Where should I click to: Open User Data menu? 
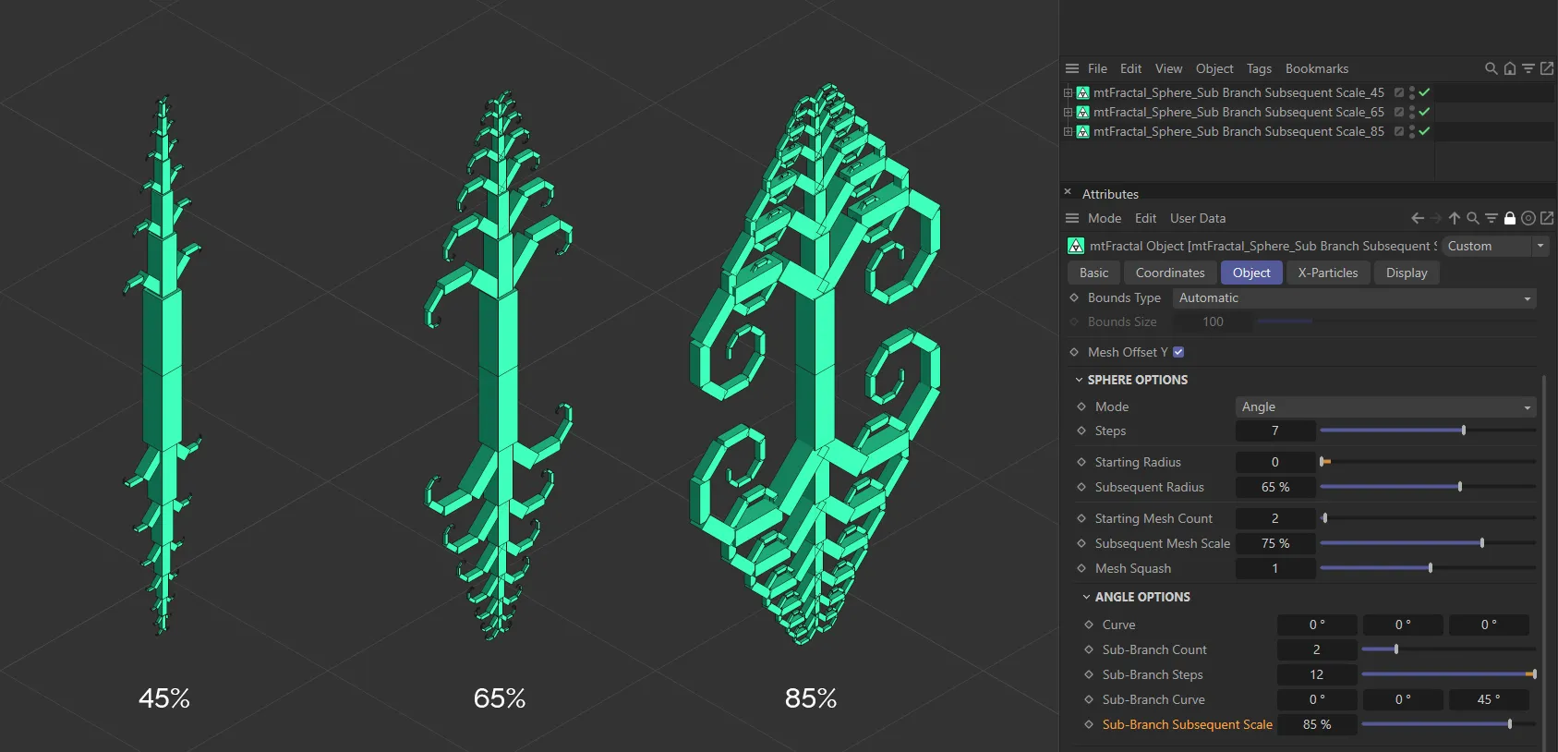1198,218
